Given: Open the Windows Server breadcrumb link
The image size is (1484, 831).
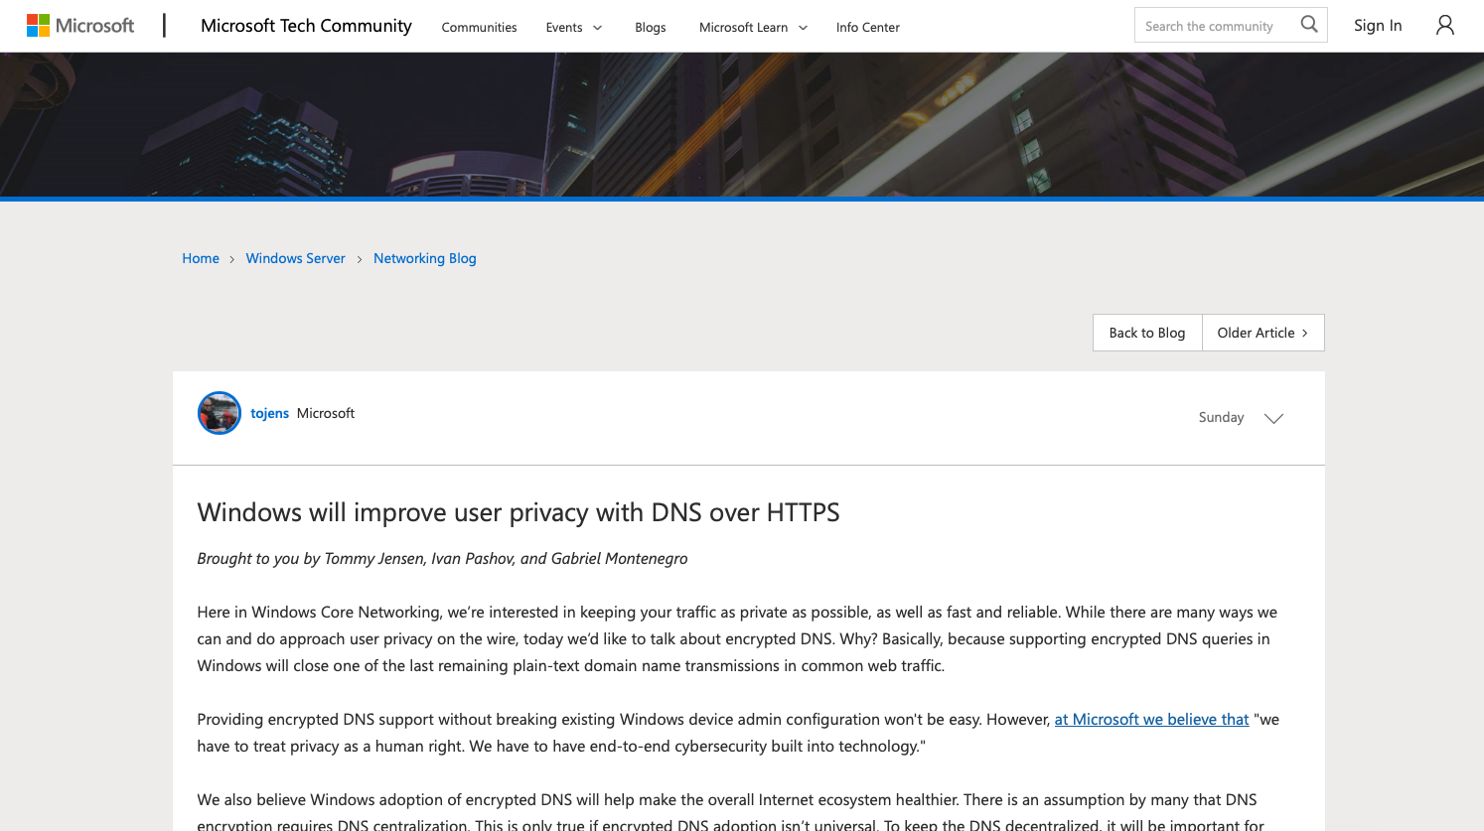Looking at the screenshot, I should point(295,258).
